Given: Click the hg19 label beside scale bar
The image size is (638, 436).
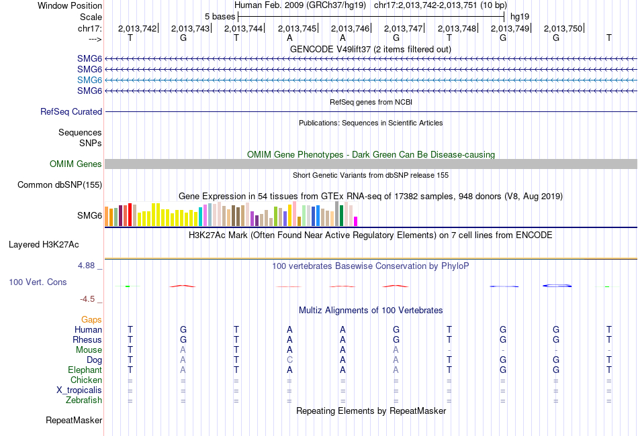Looking at the screenshot, I should pyautogui.click(x=520, y=17).
